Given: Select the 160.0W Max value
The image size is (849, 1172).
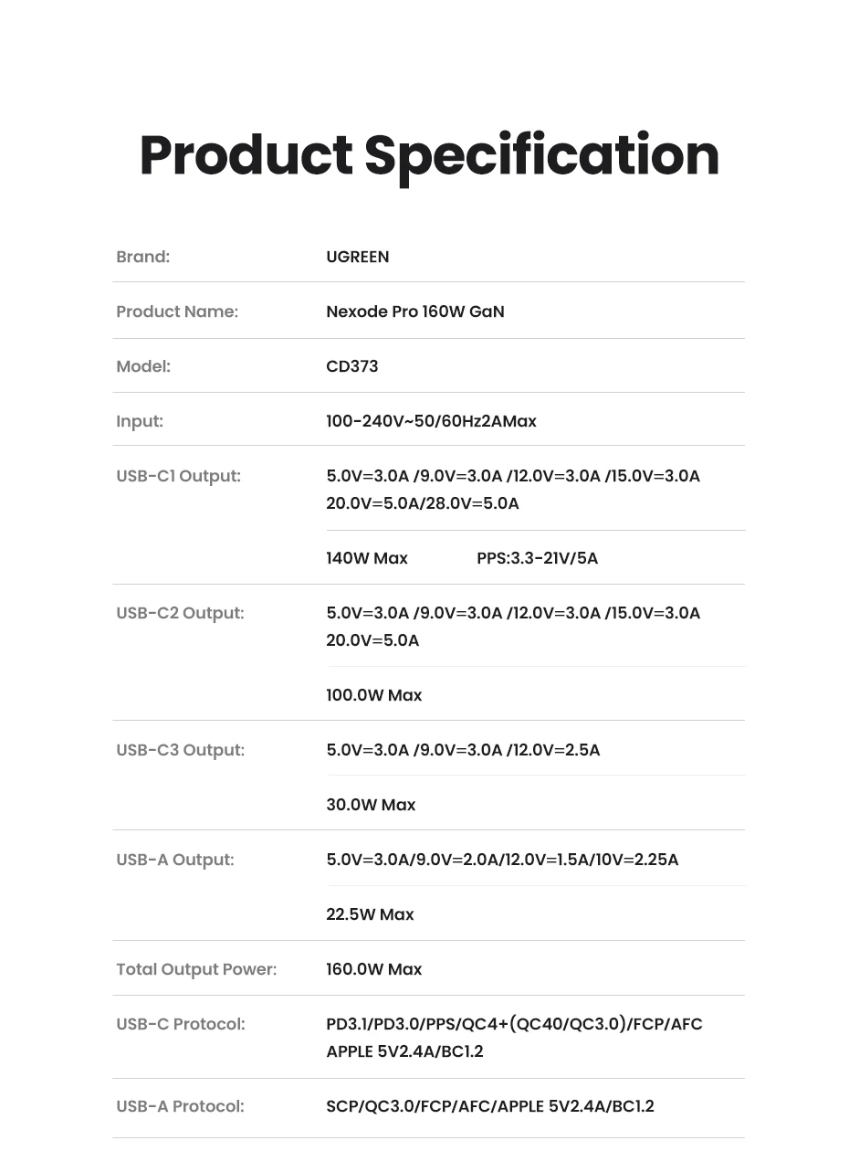Looking at the screenshot, I should point(374,969).
